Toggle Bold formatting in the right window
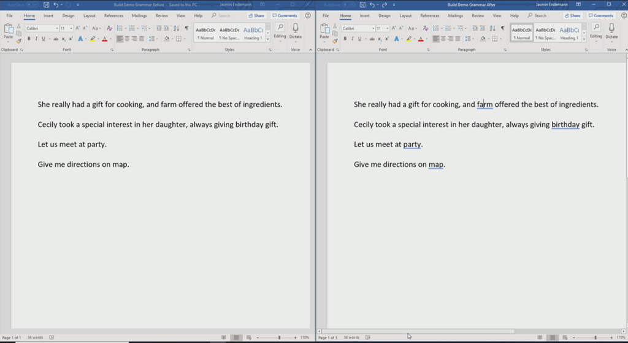This screenshot has height=343, width=628. pyautogui.click(x=345, y=39)
